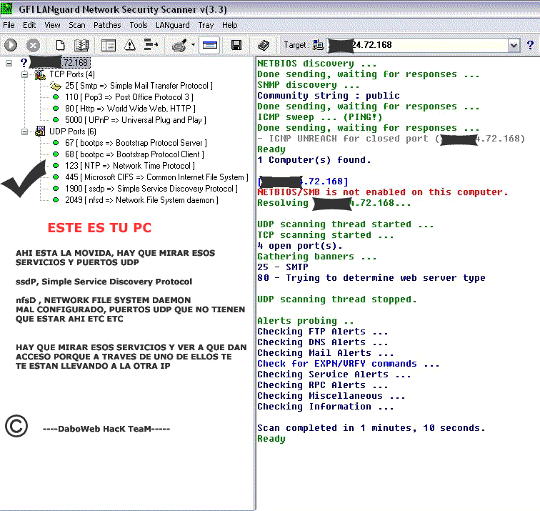Open the Target address dropdown arrow
540x511 pixels.
click(514, 45)
